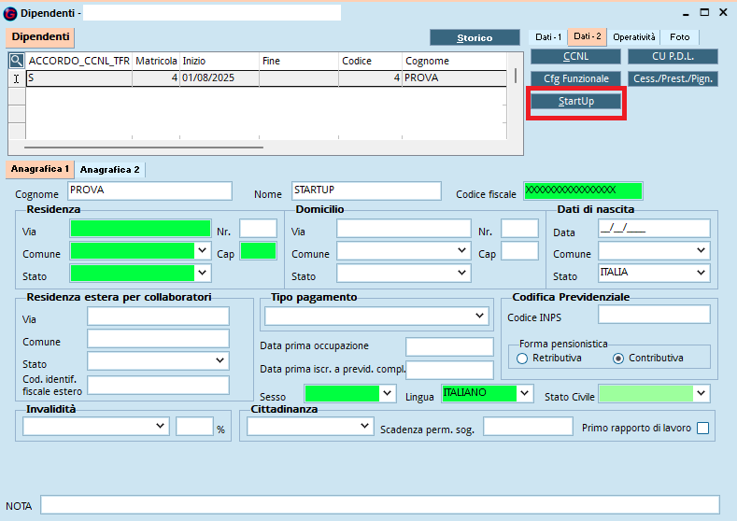Expand Domicilio Stato dropdown
The image size is (737, 521).
click(x=462, y=273)
